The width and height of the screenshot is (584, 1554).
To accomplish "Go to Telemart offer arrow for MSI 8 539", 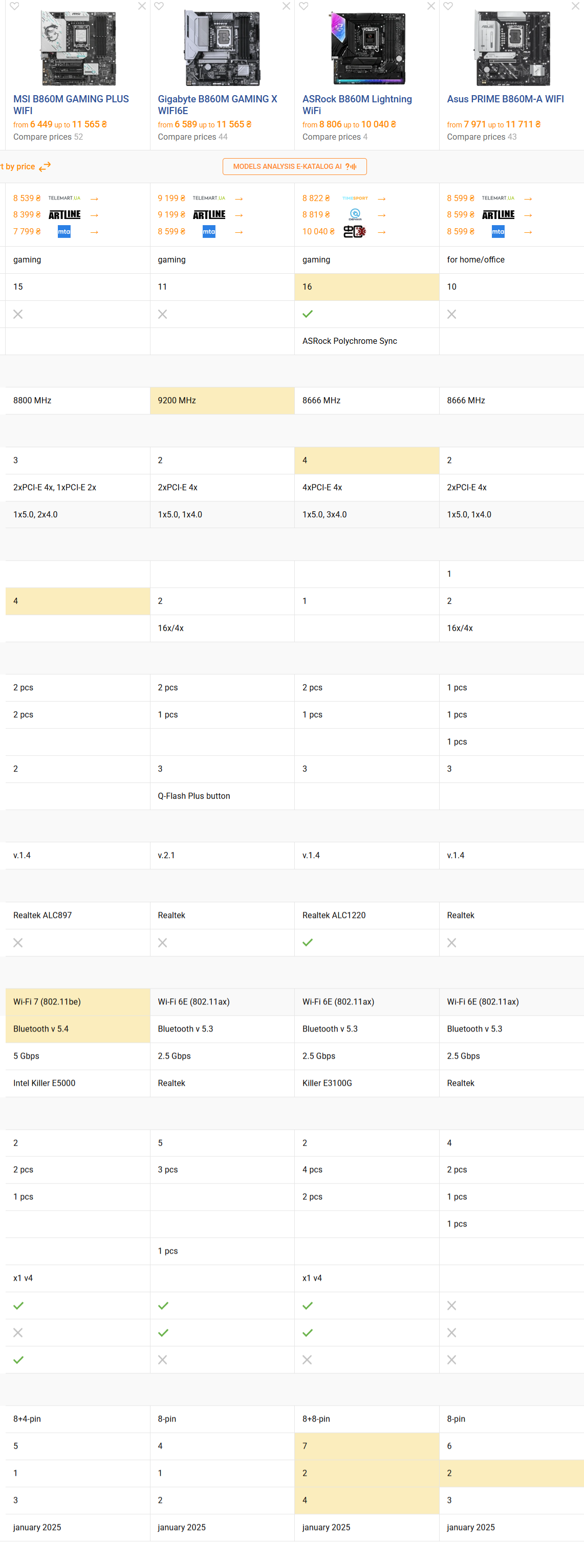I will (x=94, y=199).
